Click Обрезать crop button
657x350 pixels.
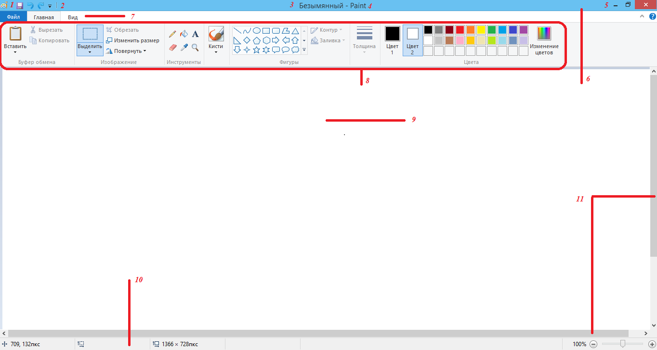point(122,30)
